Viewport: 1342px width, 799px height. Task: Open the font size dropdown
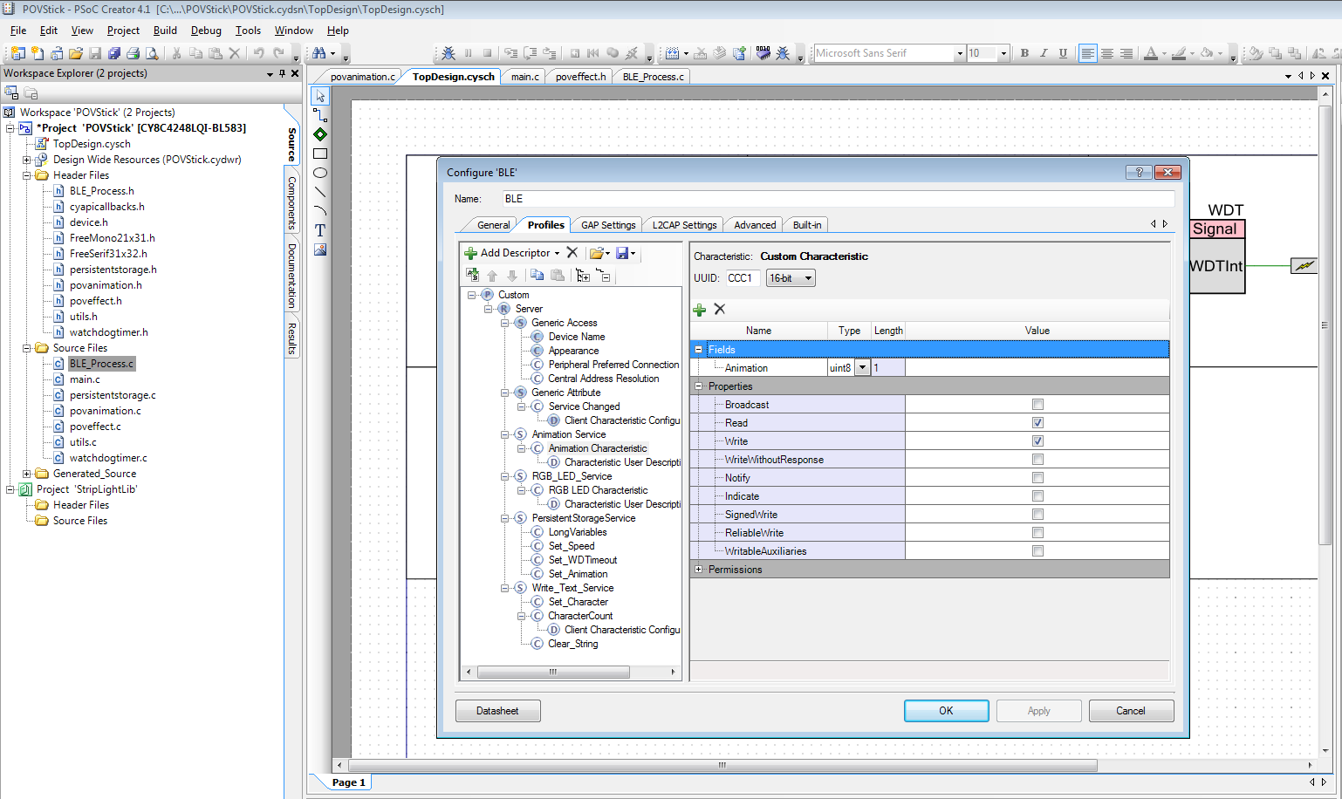coord(1003,53)
